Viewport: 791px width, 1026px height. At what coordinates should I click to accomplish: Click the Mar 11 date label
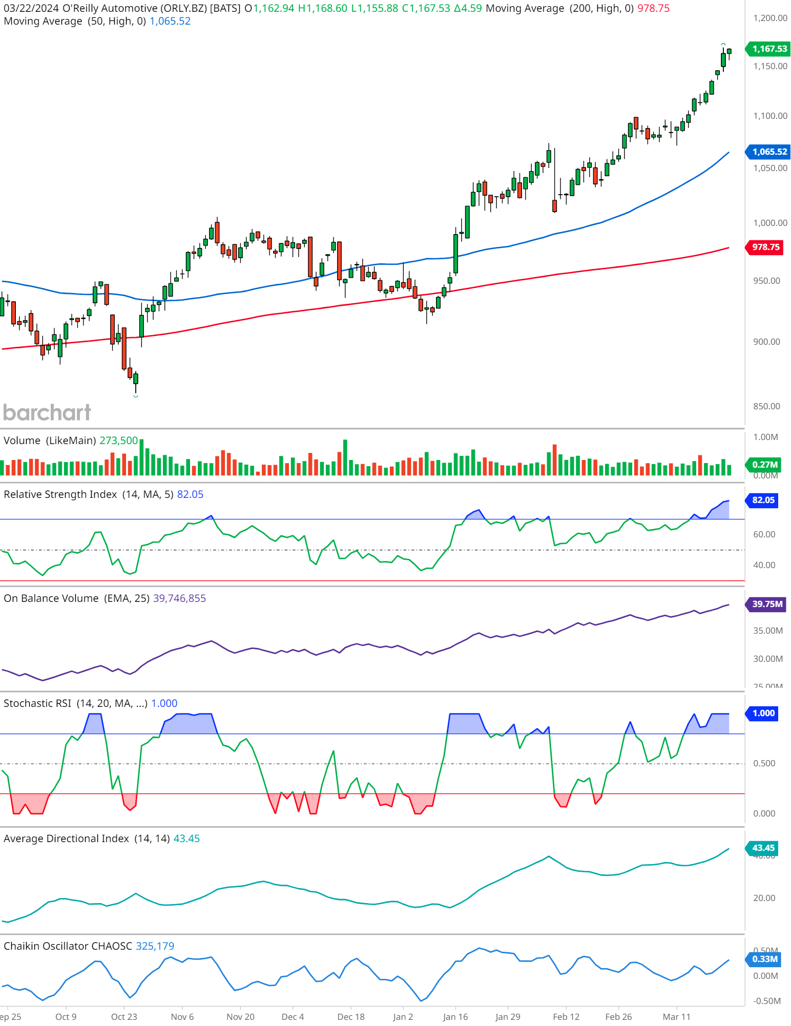[x=676, y=1017]
